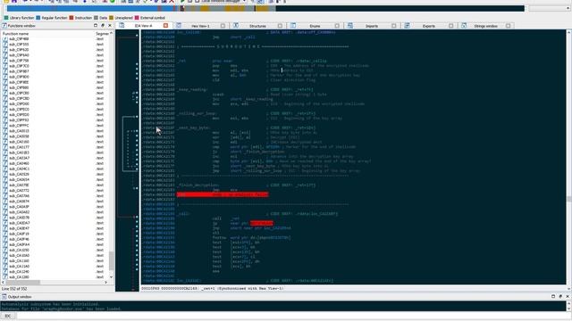The width and height of the screenshot is (572, 321).
Task: Click the Functions list horizontal scrollbar thumb
Action: [x=22, y=283]
